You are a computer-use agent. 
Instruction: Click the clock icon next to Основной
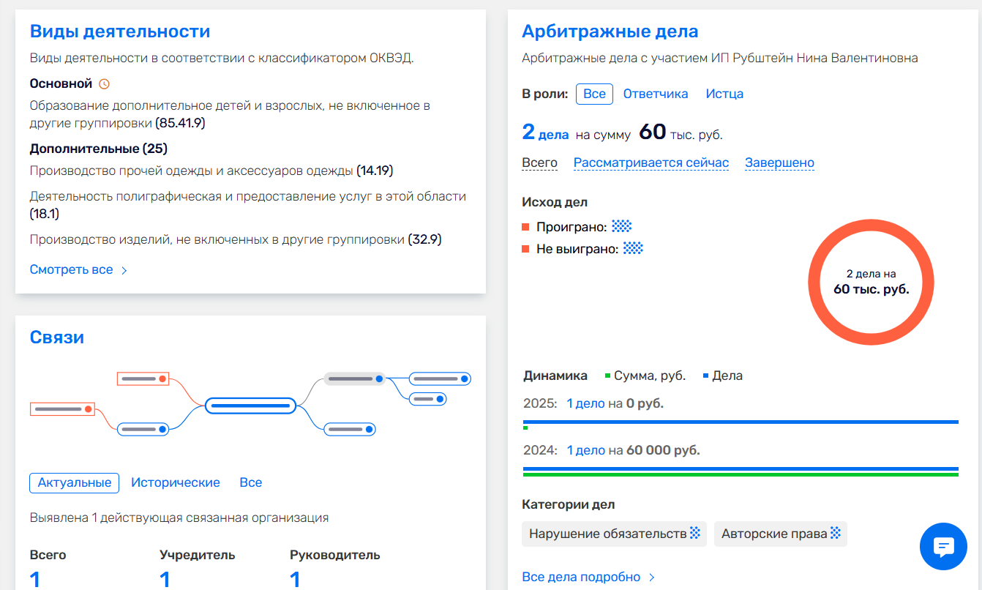pyautogui.click(x=104, y=84)
